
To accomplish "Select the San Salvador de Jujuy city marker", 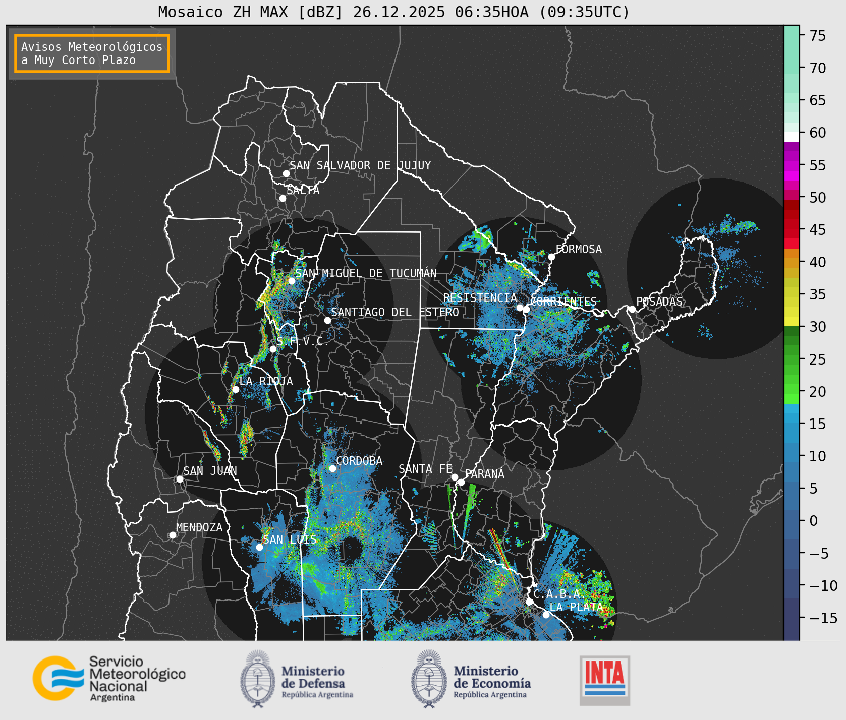I will [x=286, y=173].
